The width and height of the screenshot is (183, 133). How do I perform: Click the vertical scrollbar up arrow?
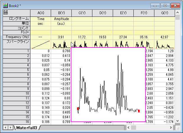(x=177, y=12)
